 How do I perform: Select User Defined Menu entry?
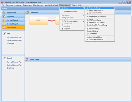pos(99,37)
